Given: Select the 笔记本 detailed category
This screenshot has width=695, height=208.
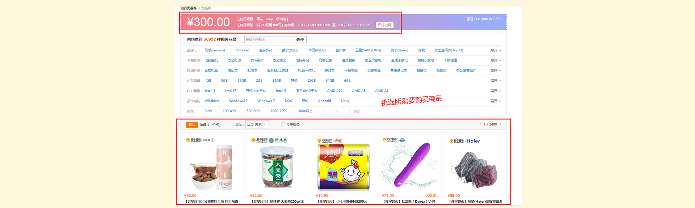Looking at the screenshot, I should pyautogui.click(x=232, y=70).
